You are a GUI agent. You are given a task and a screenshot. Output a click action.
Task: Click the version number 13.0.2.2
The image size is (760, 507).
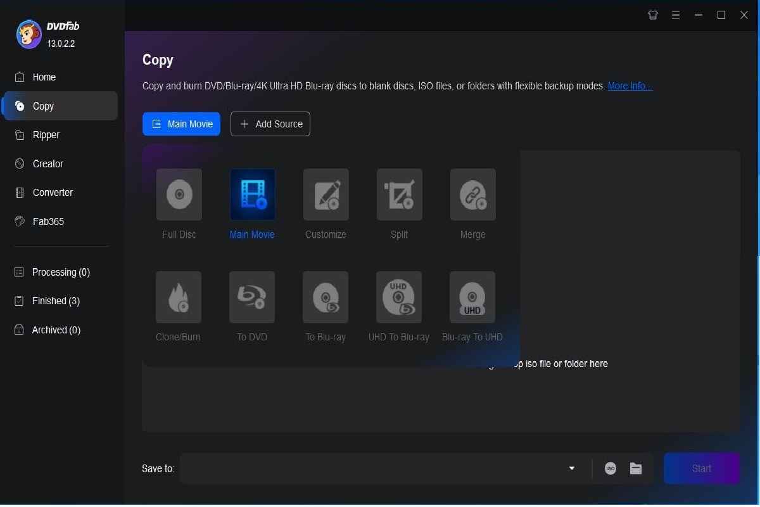coord(61,44)
